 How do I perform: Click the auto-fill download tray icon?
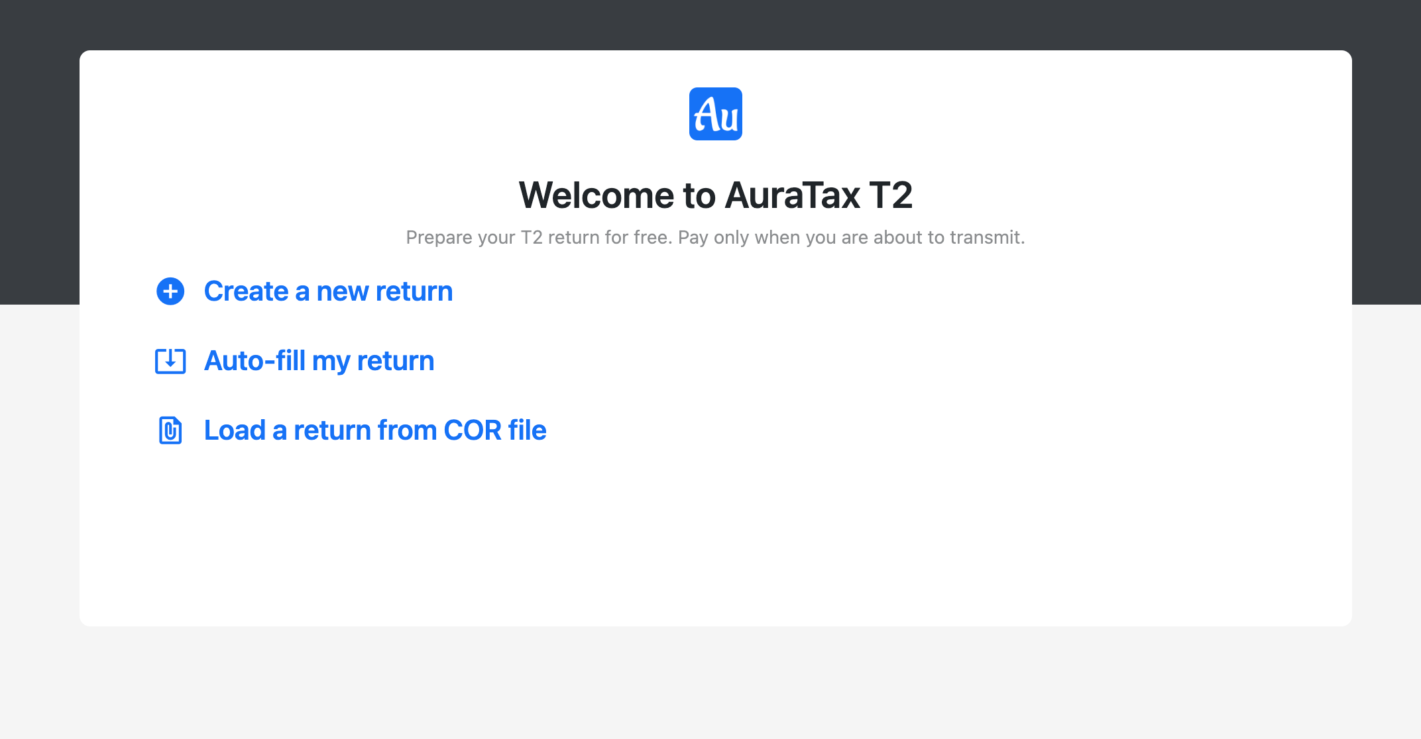click(170, 361)
